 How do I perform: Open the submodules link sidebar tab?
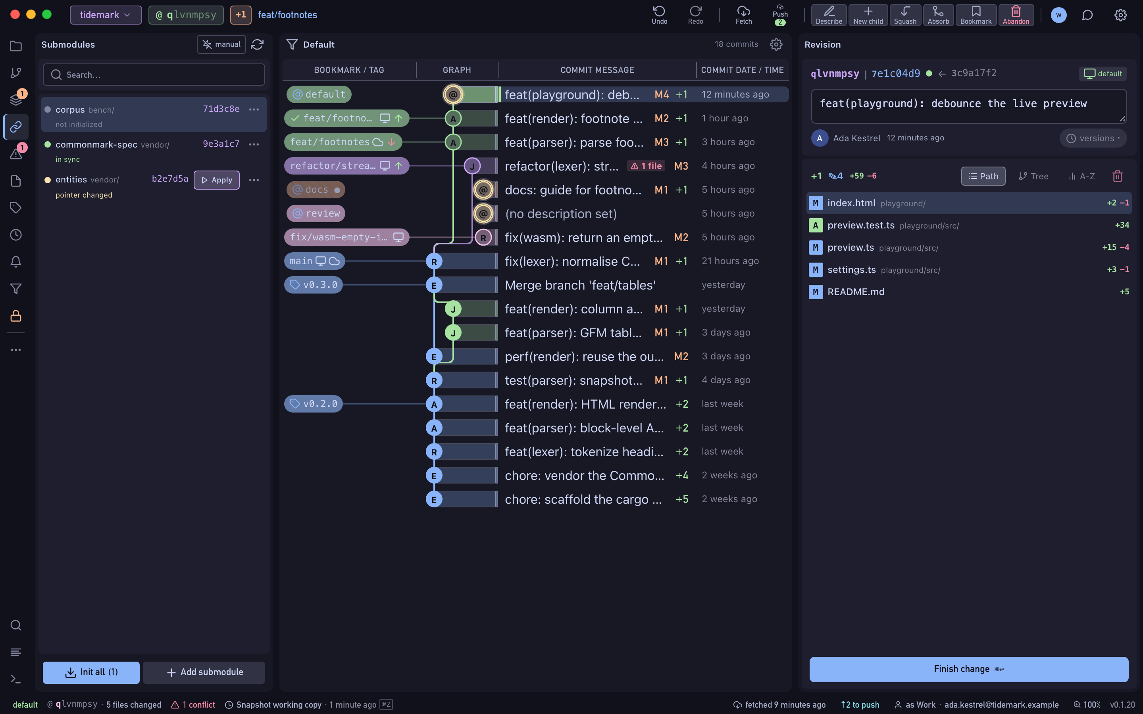tap(16, 127)
